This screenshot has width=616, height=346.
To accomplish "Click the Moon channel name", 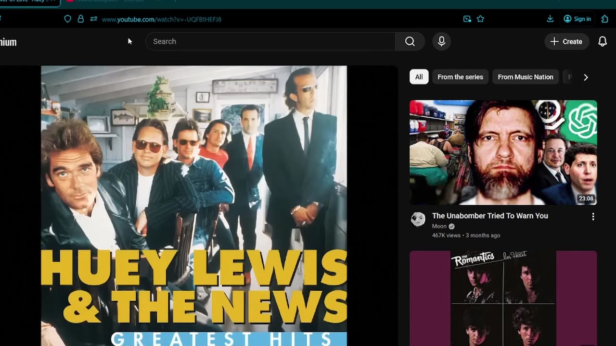I will (x=439, y=226).
